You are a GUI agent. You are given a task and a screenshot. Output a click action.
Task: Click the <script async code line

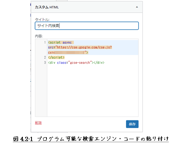pos(61,42)
